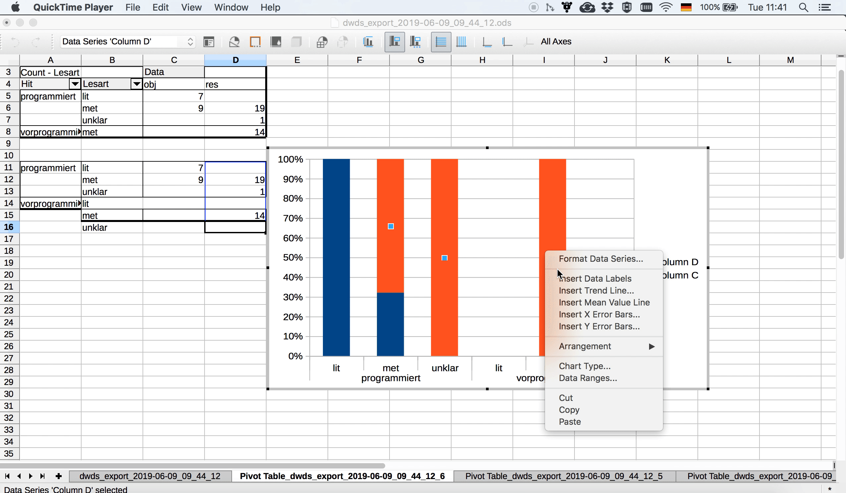Image resolution: width=846 pixels, height=493 pixels.
Task: Select Chart Type from context menu
Action: [584, 366]
